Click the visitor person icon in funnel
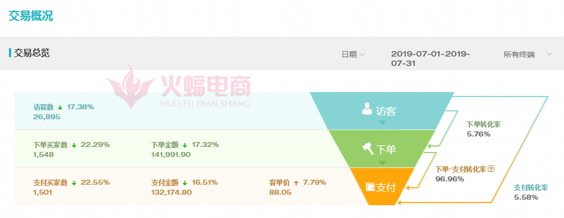The width and height of the screenshot is (564, 218). (367, 109)
